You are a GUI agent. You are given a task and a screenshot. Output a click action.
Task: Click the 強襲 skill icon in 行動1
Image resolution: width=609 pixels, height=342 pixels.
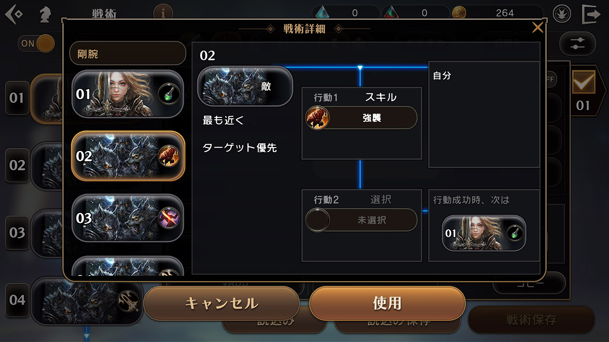tap(317, 118)
